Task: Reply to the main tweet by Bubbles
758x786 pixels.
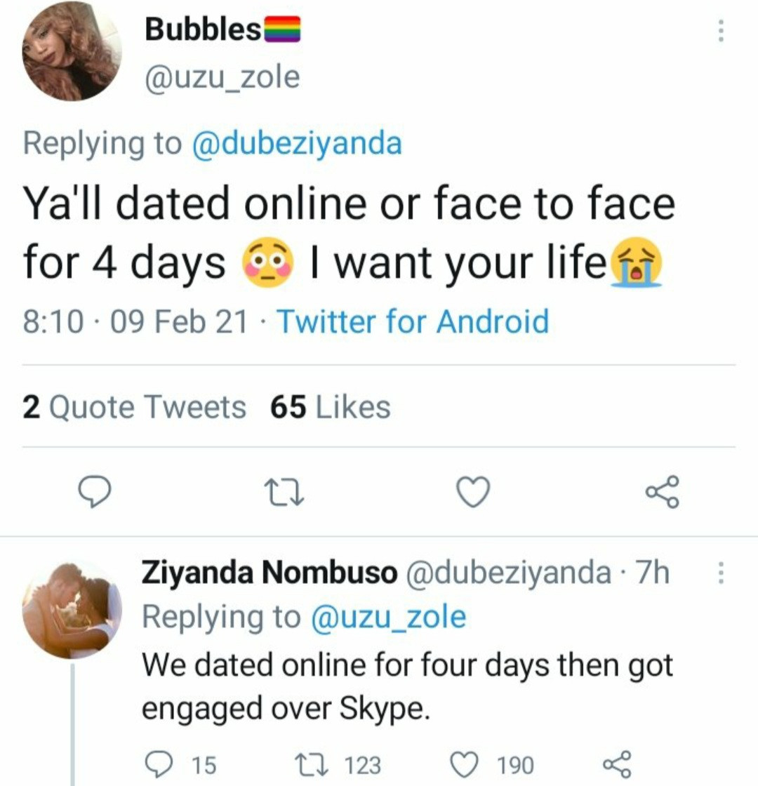Action: point(93,493)
